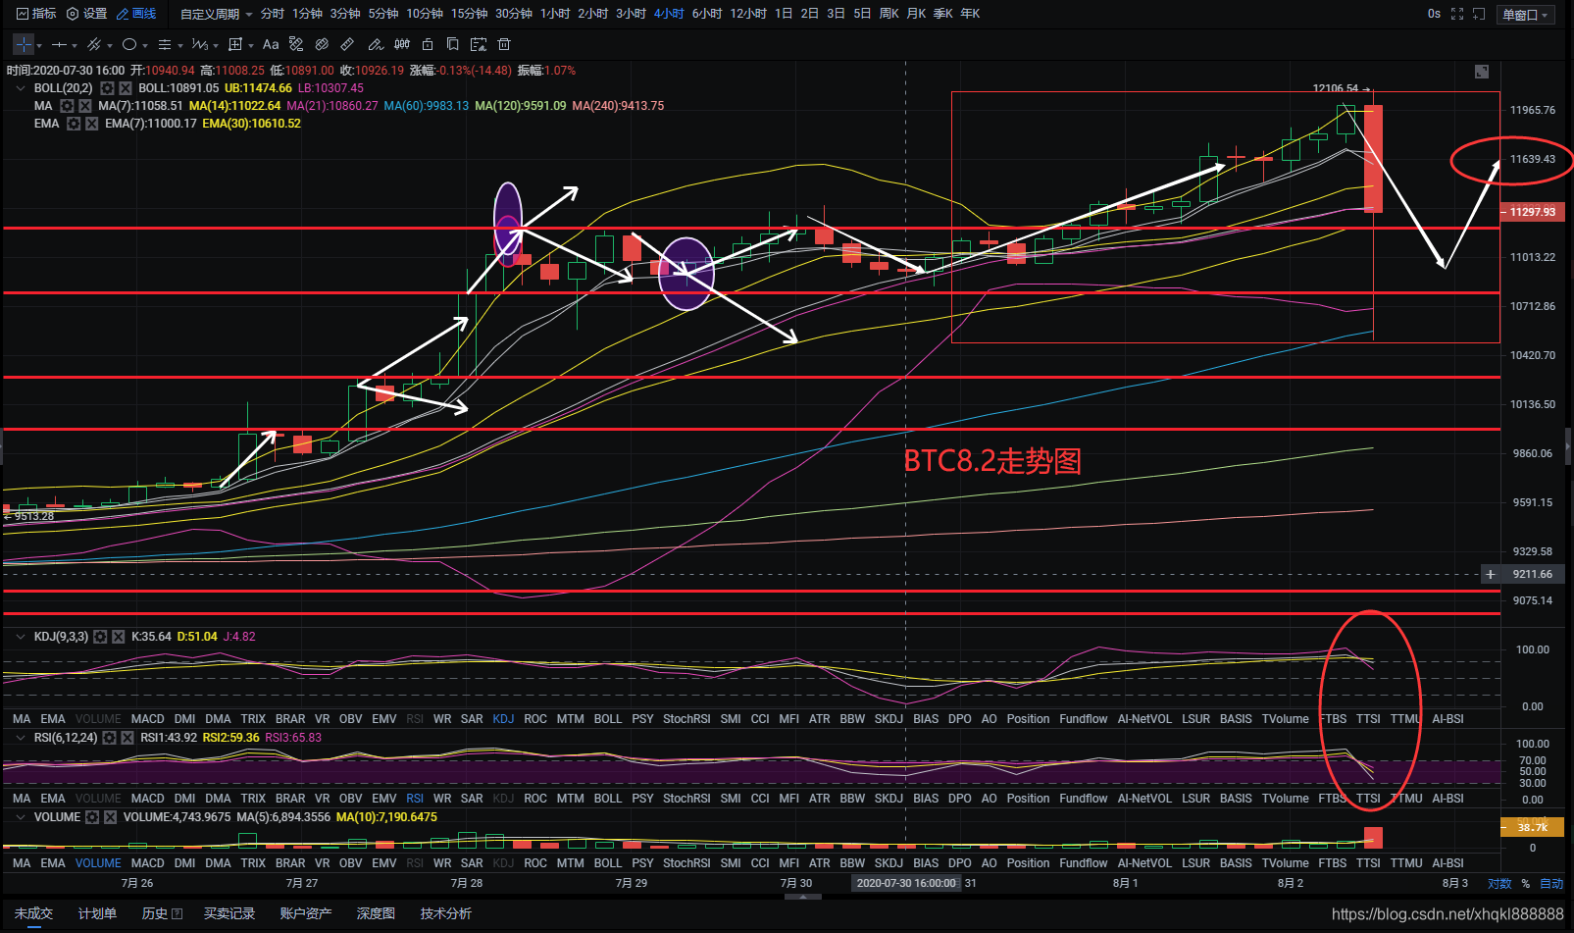Open RSI indicator settings gear

click(109, 738)
